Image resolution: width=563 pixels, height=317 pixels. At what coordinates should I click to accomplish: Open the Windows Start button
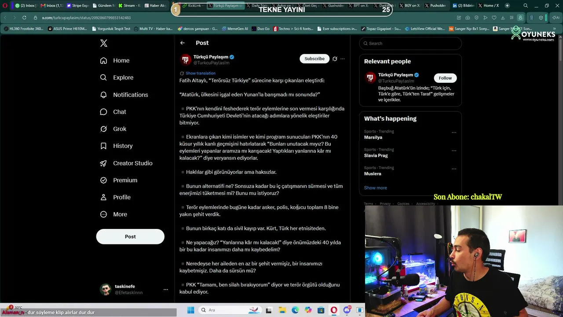point(190,310)
